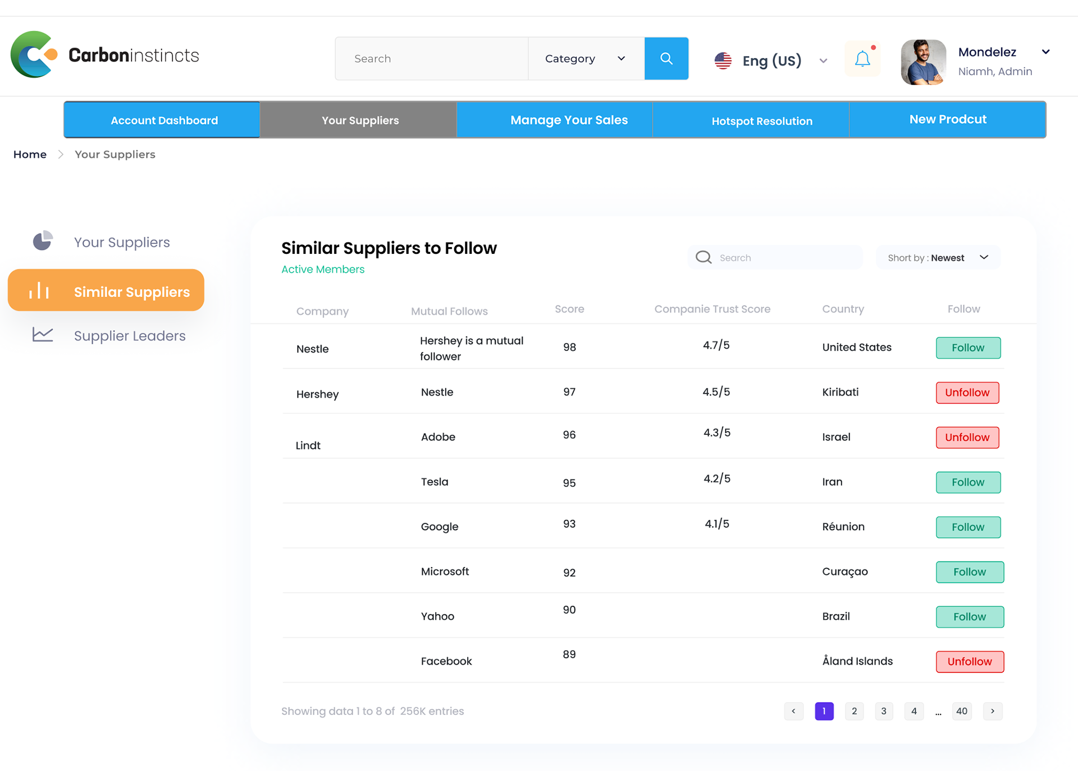Unfollow the Israel row supplier
The image size is (1078, 771).
pos(967,437)
